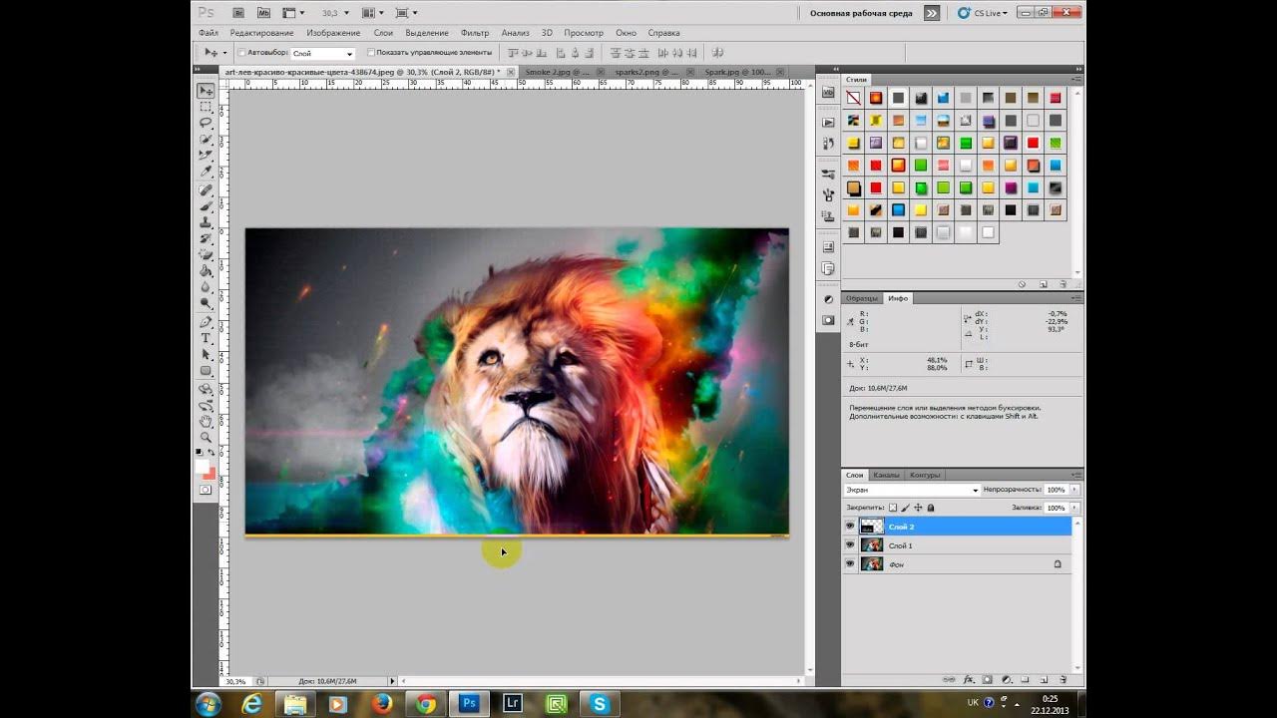Open Заливка fill slider arrow
Screen dimensions: 1277x718
(x=1074, y=508)
